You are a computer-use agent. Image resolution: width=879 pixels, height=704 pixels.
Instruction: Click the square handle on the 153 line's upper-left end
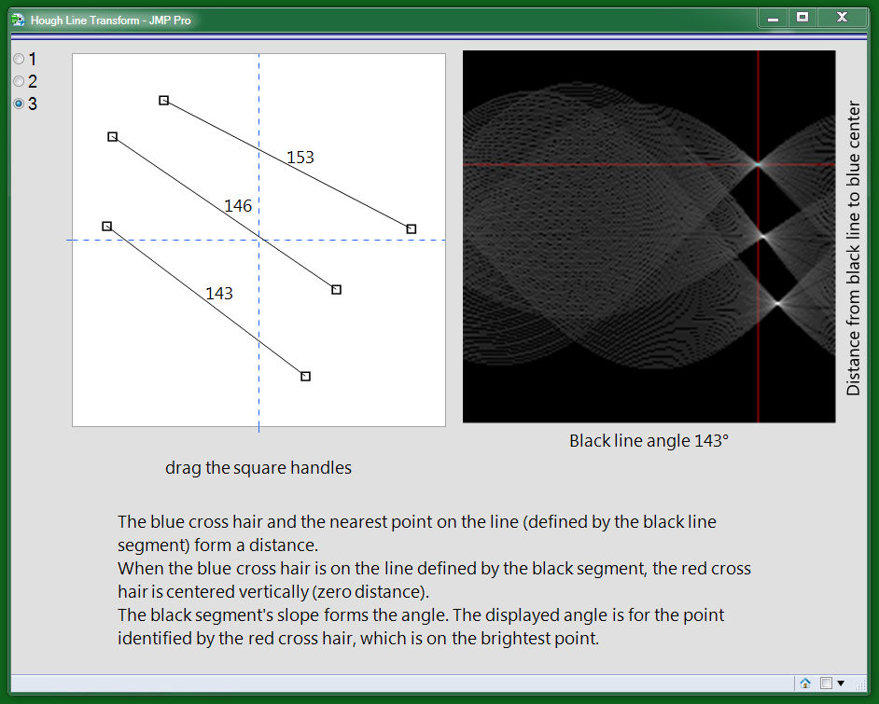coord(164,99)
